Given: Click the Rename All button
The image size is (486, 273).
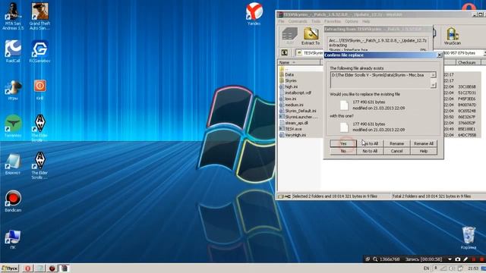Looking at the screenshot, I should tap(424, 143).
